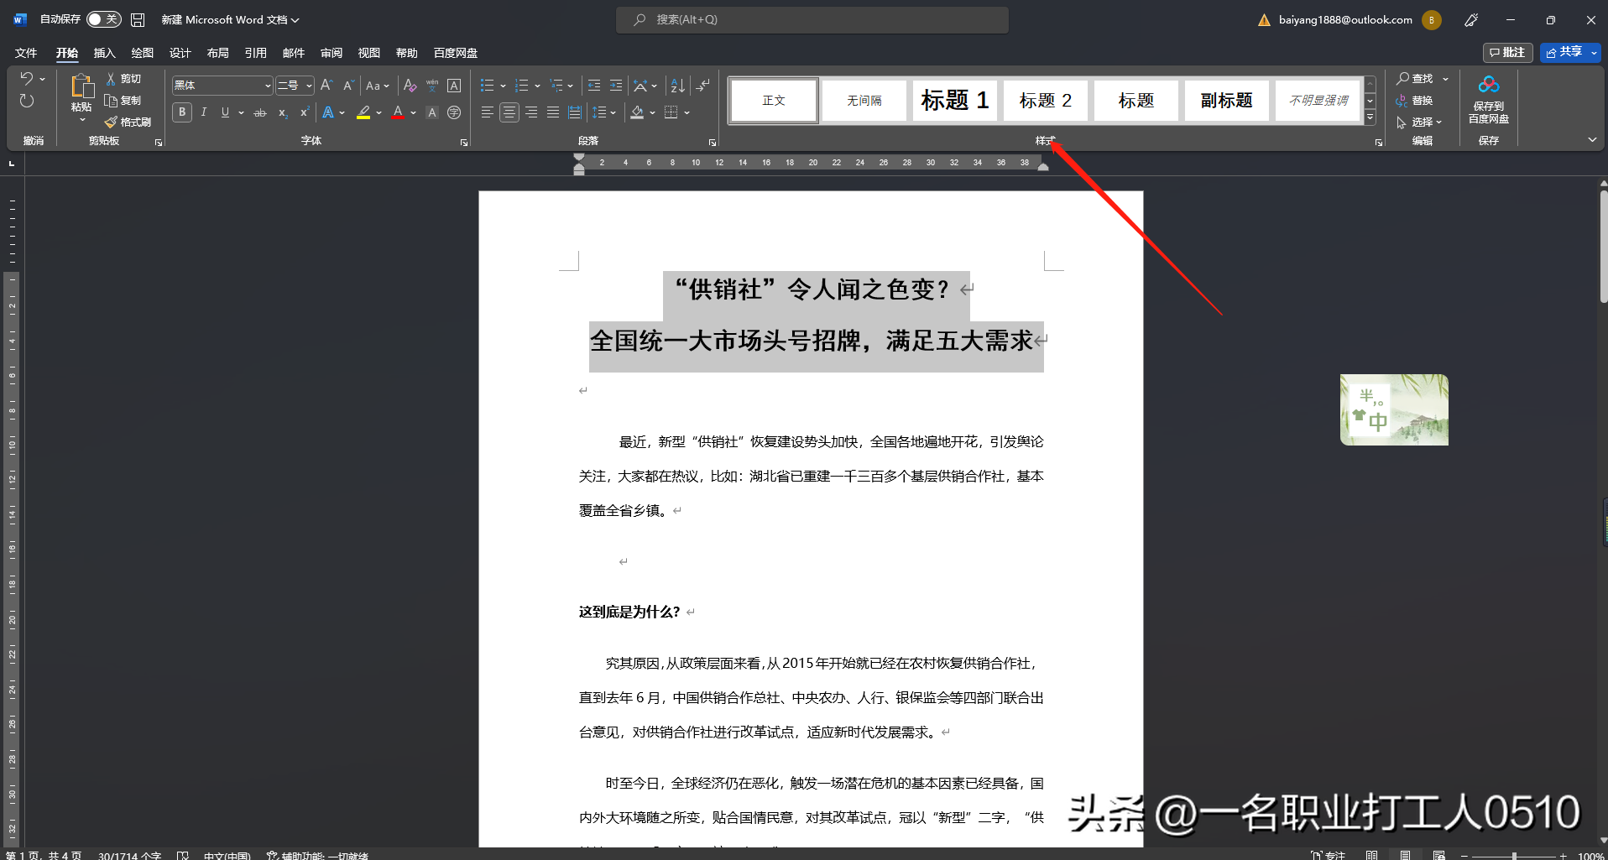Click the Redo icon
The height and width of the screenshot is (860, 1608).
pyautogui.click(x=27, y=101)
